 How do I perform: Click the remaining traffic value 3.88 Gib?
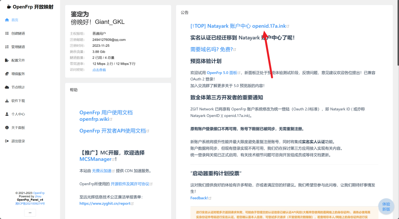pos(99,52)
